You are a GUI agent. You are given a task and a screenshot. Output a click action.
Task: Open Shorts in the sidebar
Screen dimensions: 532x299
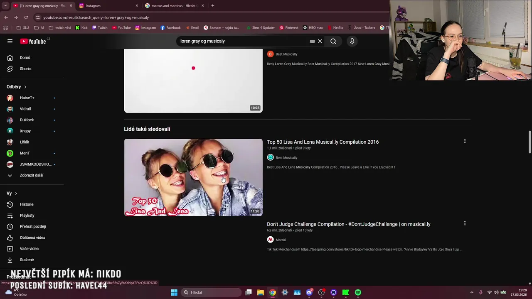[25, 69]
